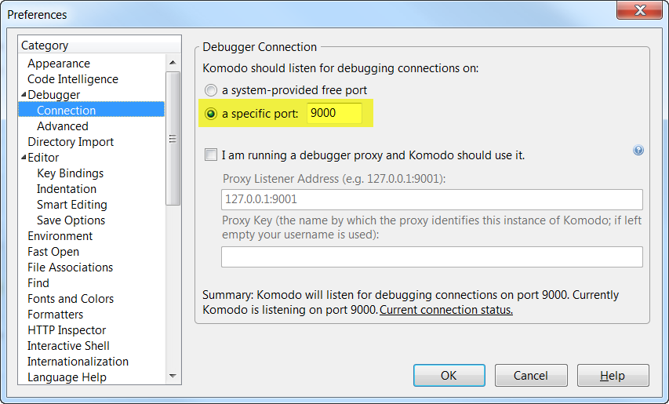Open the Current connection status link
Image resolution: width=669 pixels, height=404 pixels.
[446, 310]
